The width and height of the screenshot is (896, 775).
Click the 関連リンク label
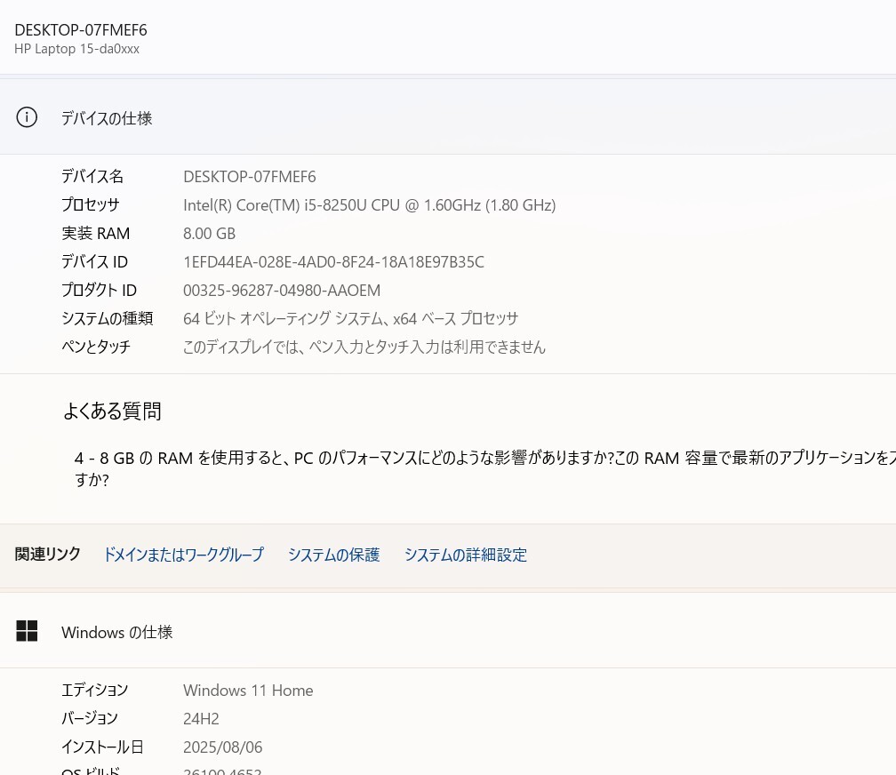pos(47,554)
